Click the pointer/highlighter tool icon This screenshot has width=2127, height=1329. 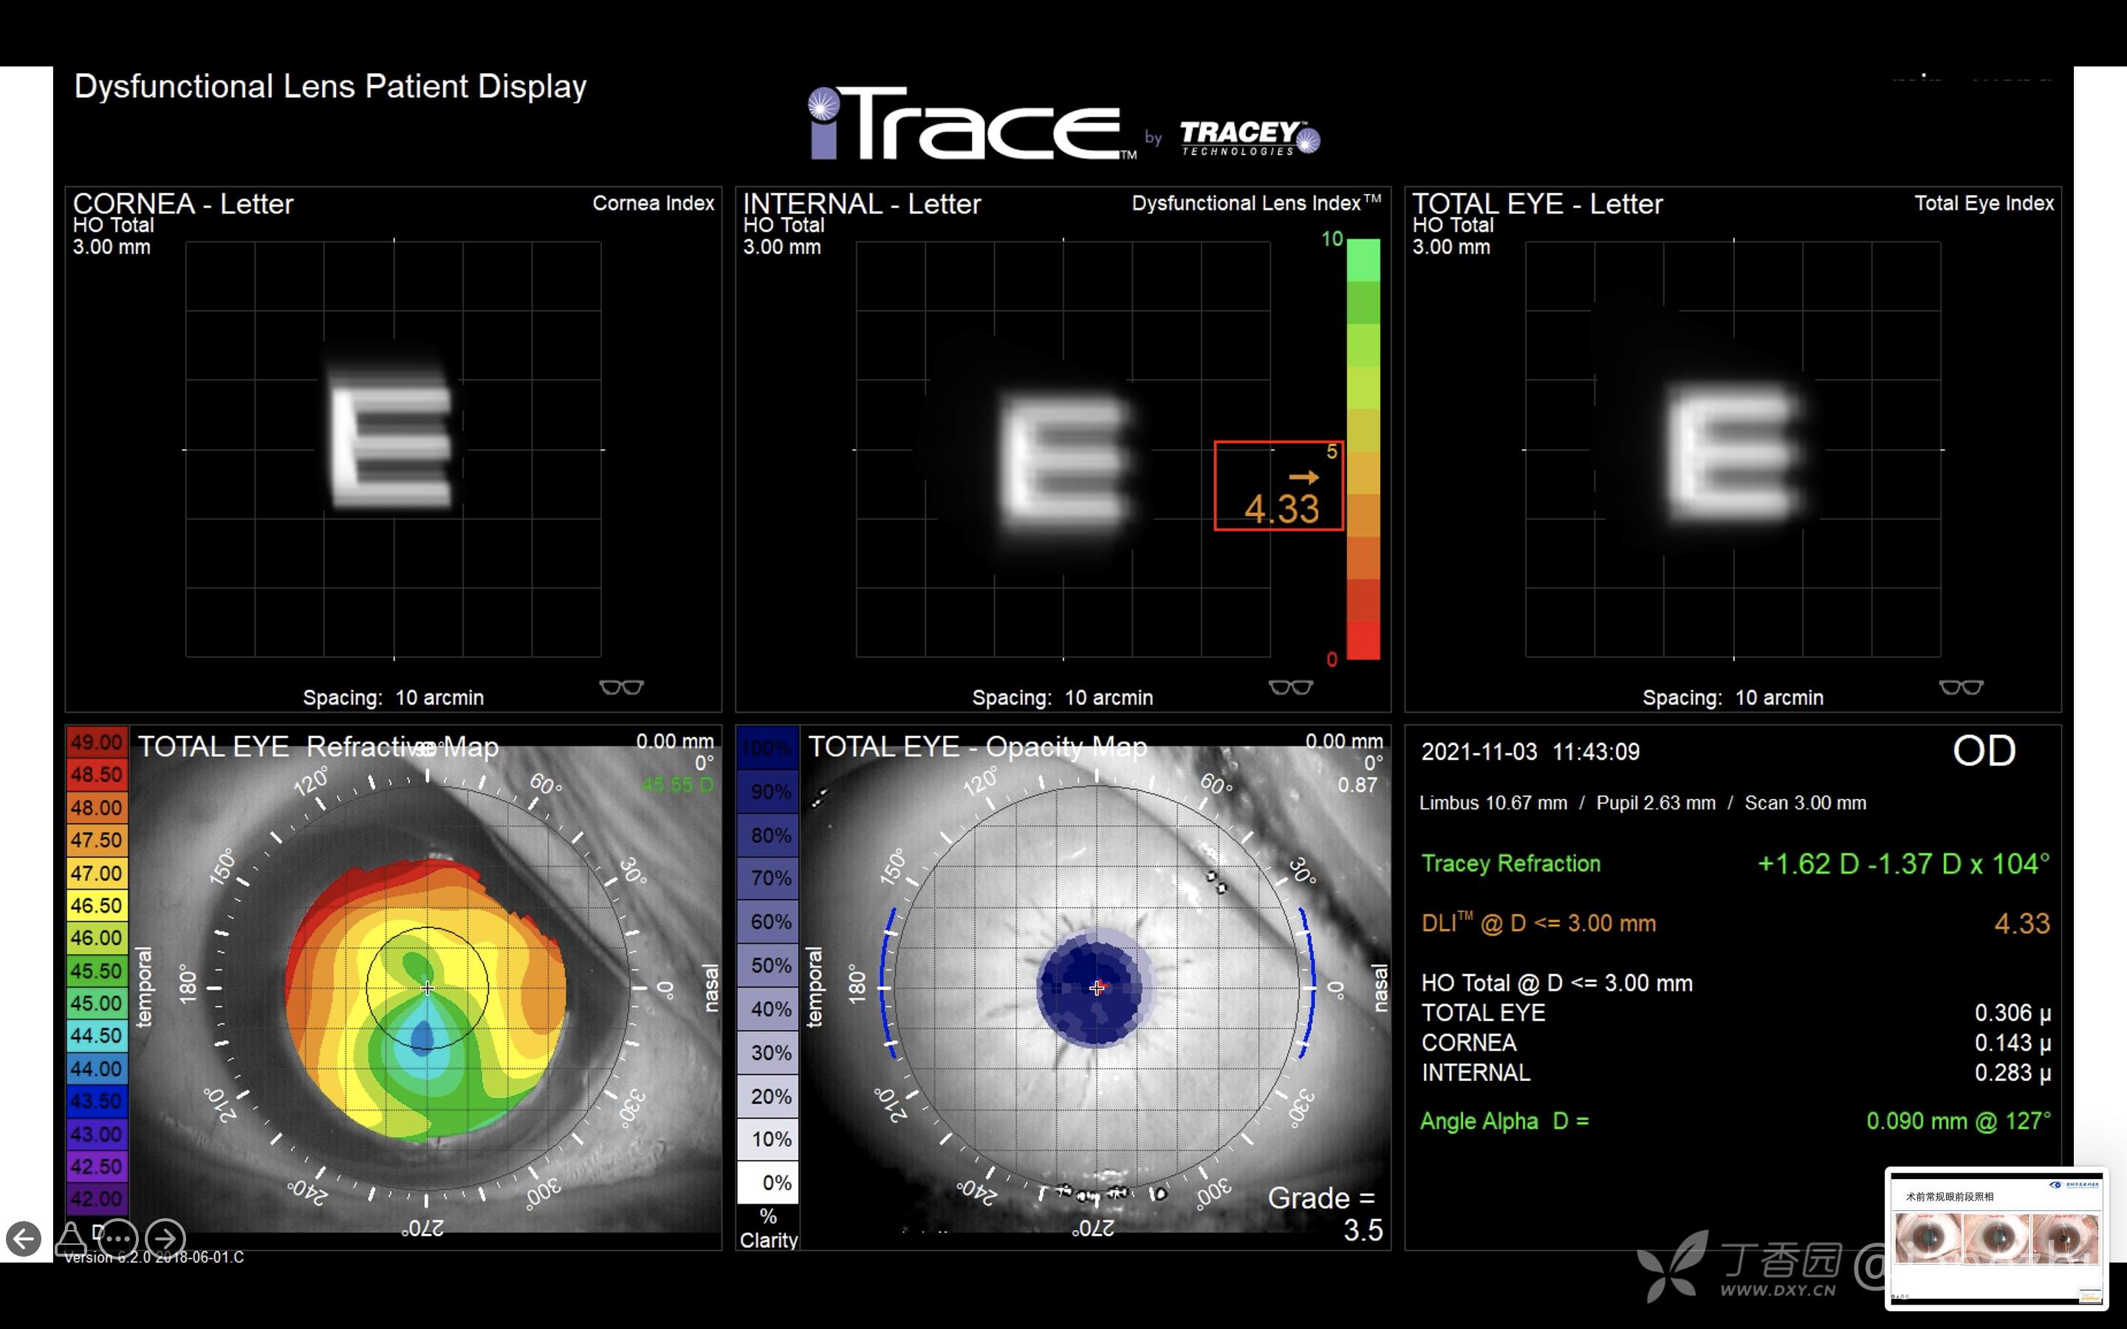point(70,1240)
